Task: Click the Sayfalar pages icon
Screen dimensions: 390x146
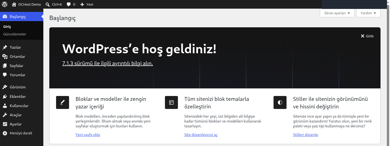Action: [5, 66]
